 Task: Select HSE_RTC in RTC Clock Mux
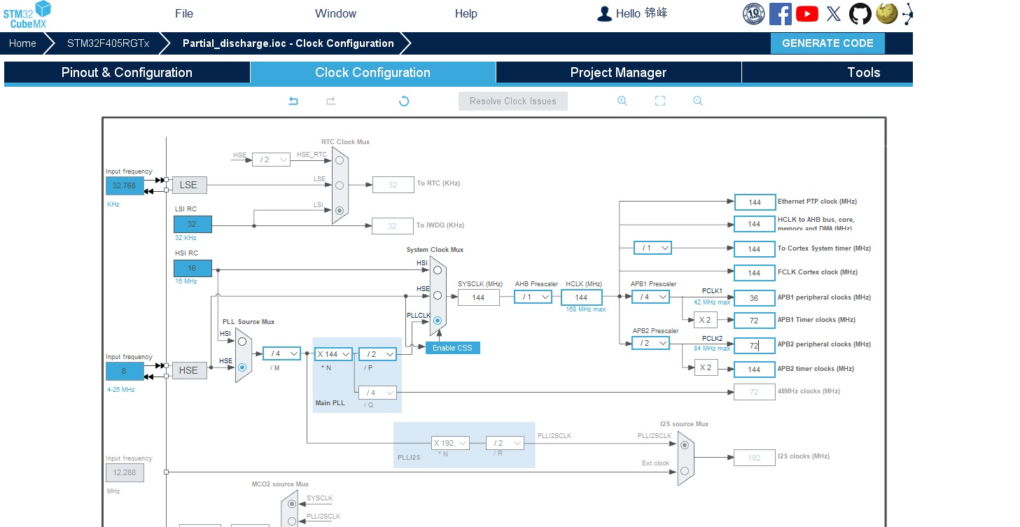pyautogui.click(x=340, y=160)
